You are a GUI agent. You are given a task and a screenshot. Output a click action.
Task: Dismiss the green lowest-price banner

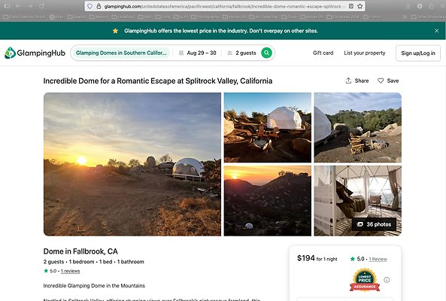(437, 31)
